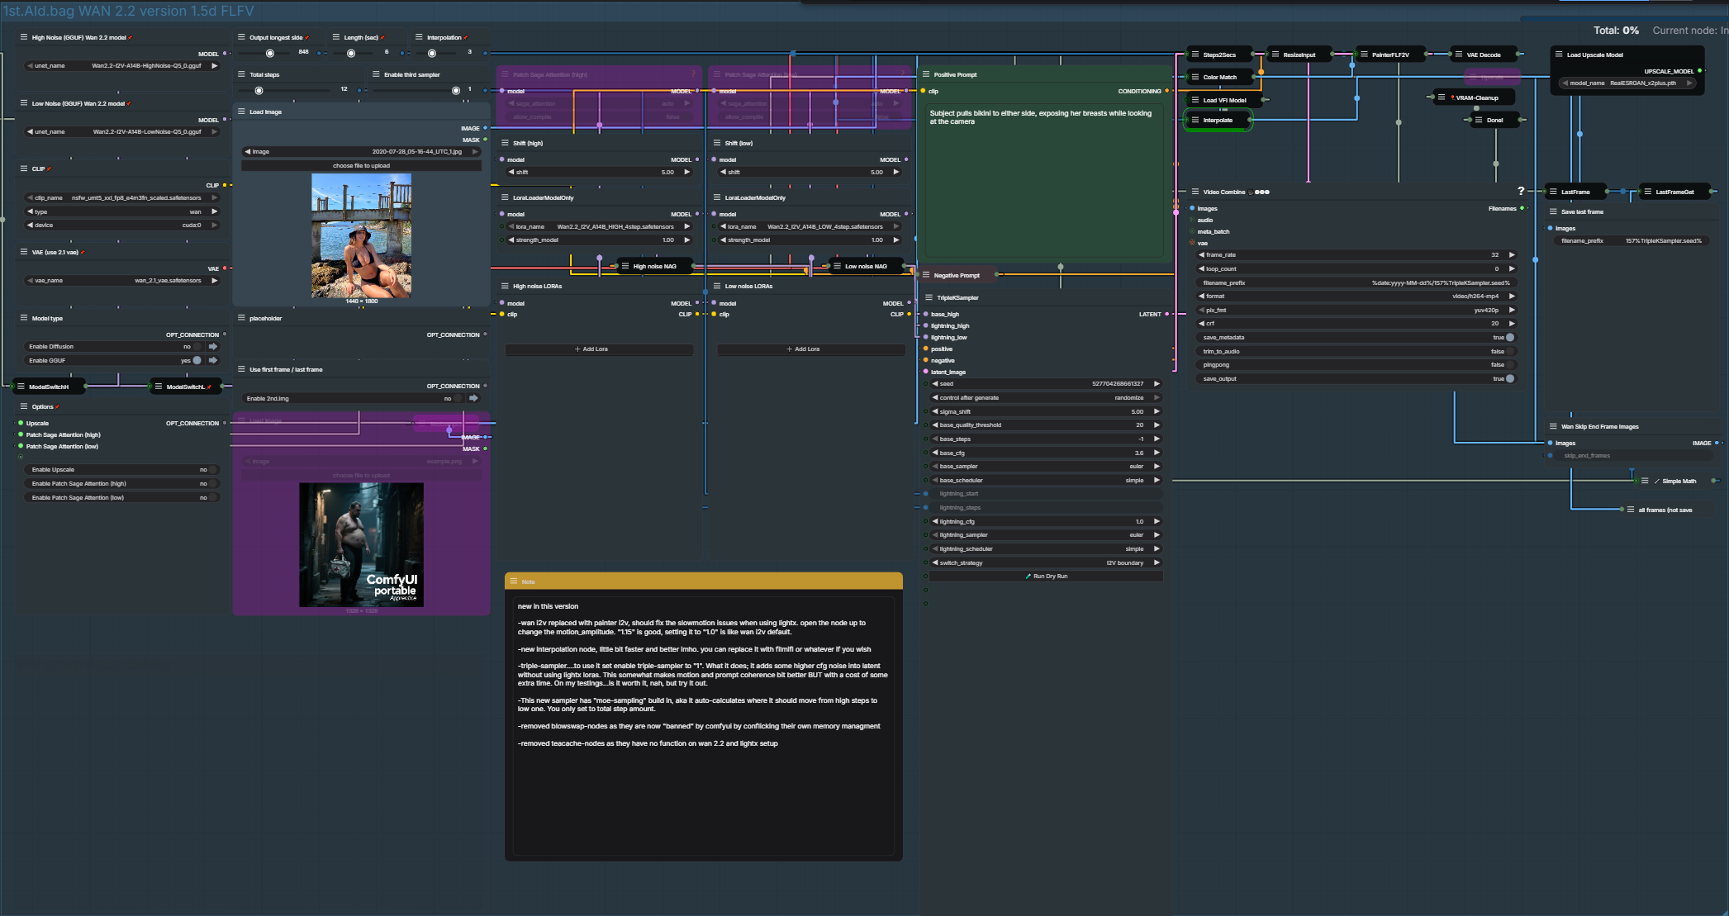Image resolution: width=1729 pixels, height=916 pixels.
Task: Click the TripleKSampler node menu icon
Action: point(929,297)
